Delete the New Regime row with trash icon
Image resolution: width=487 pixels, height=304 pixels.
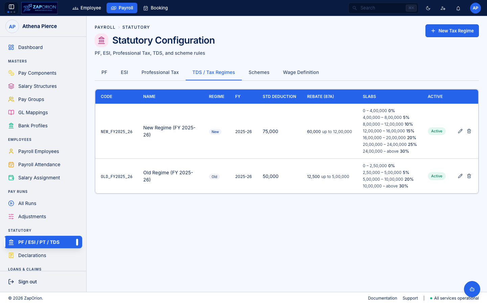click(x=469, y=131)
